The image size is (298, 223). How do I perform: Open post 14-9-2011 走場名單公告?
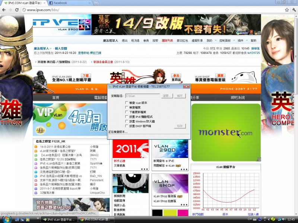(55, 147)
